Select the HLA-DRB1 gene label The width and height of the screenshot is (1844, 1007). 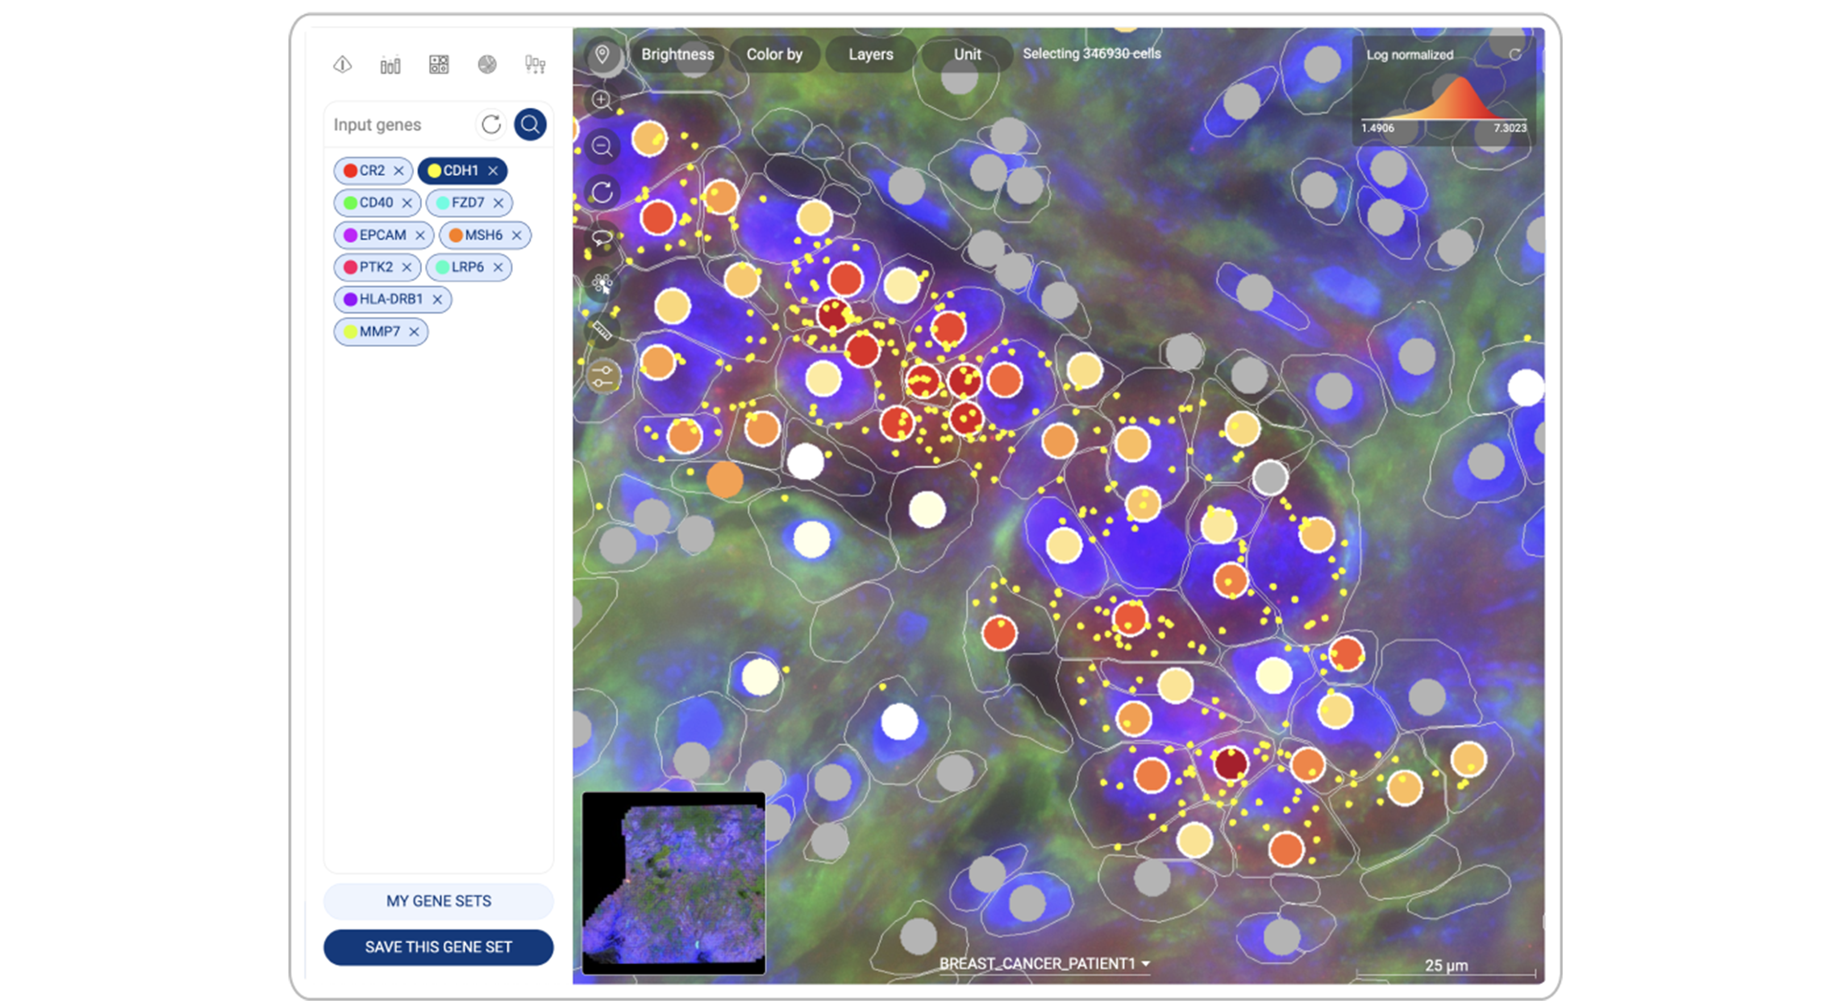[391, 300]
